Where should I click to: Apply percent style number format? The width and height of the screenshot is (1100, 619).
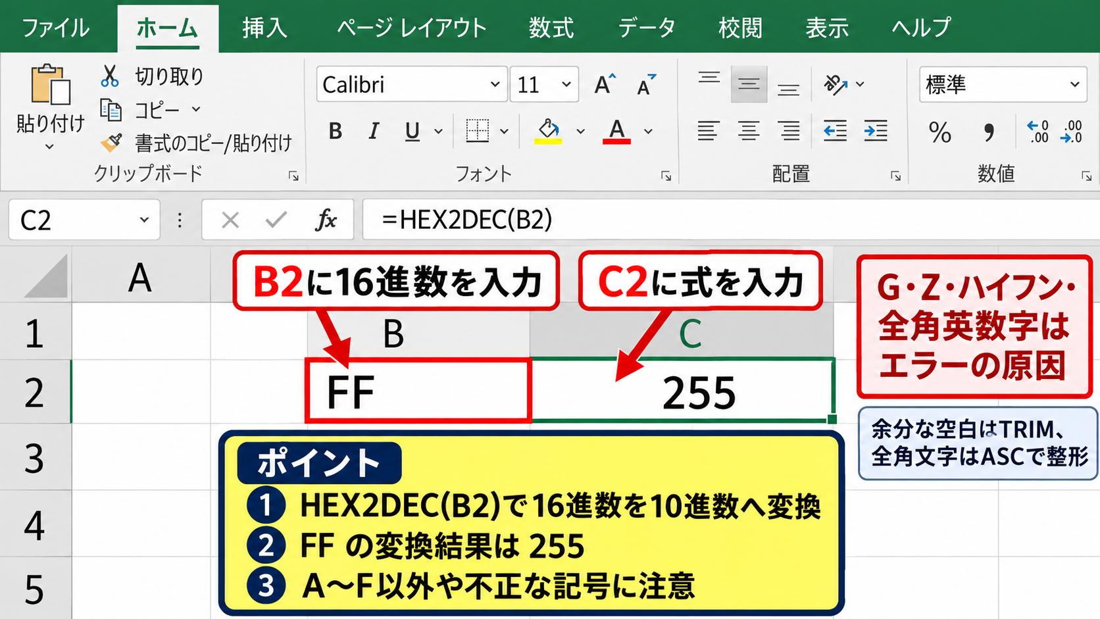(940, 132)
